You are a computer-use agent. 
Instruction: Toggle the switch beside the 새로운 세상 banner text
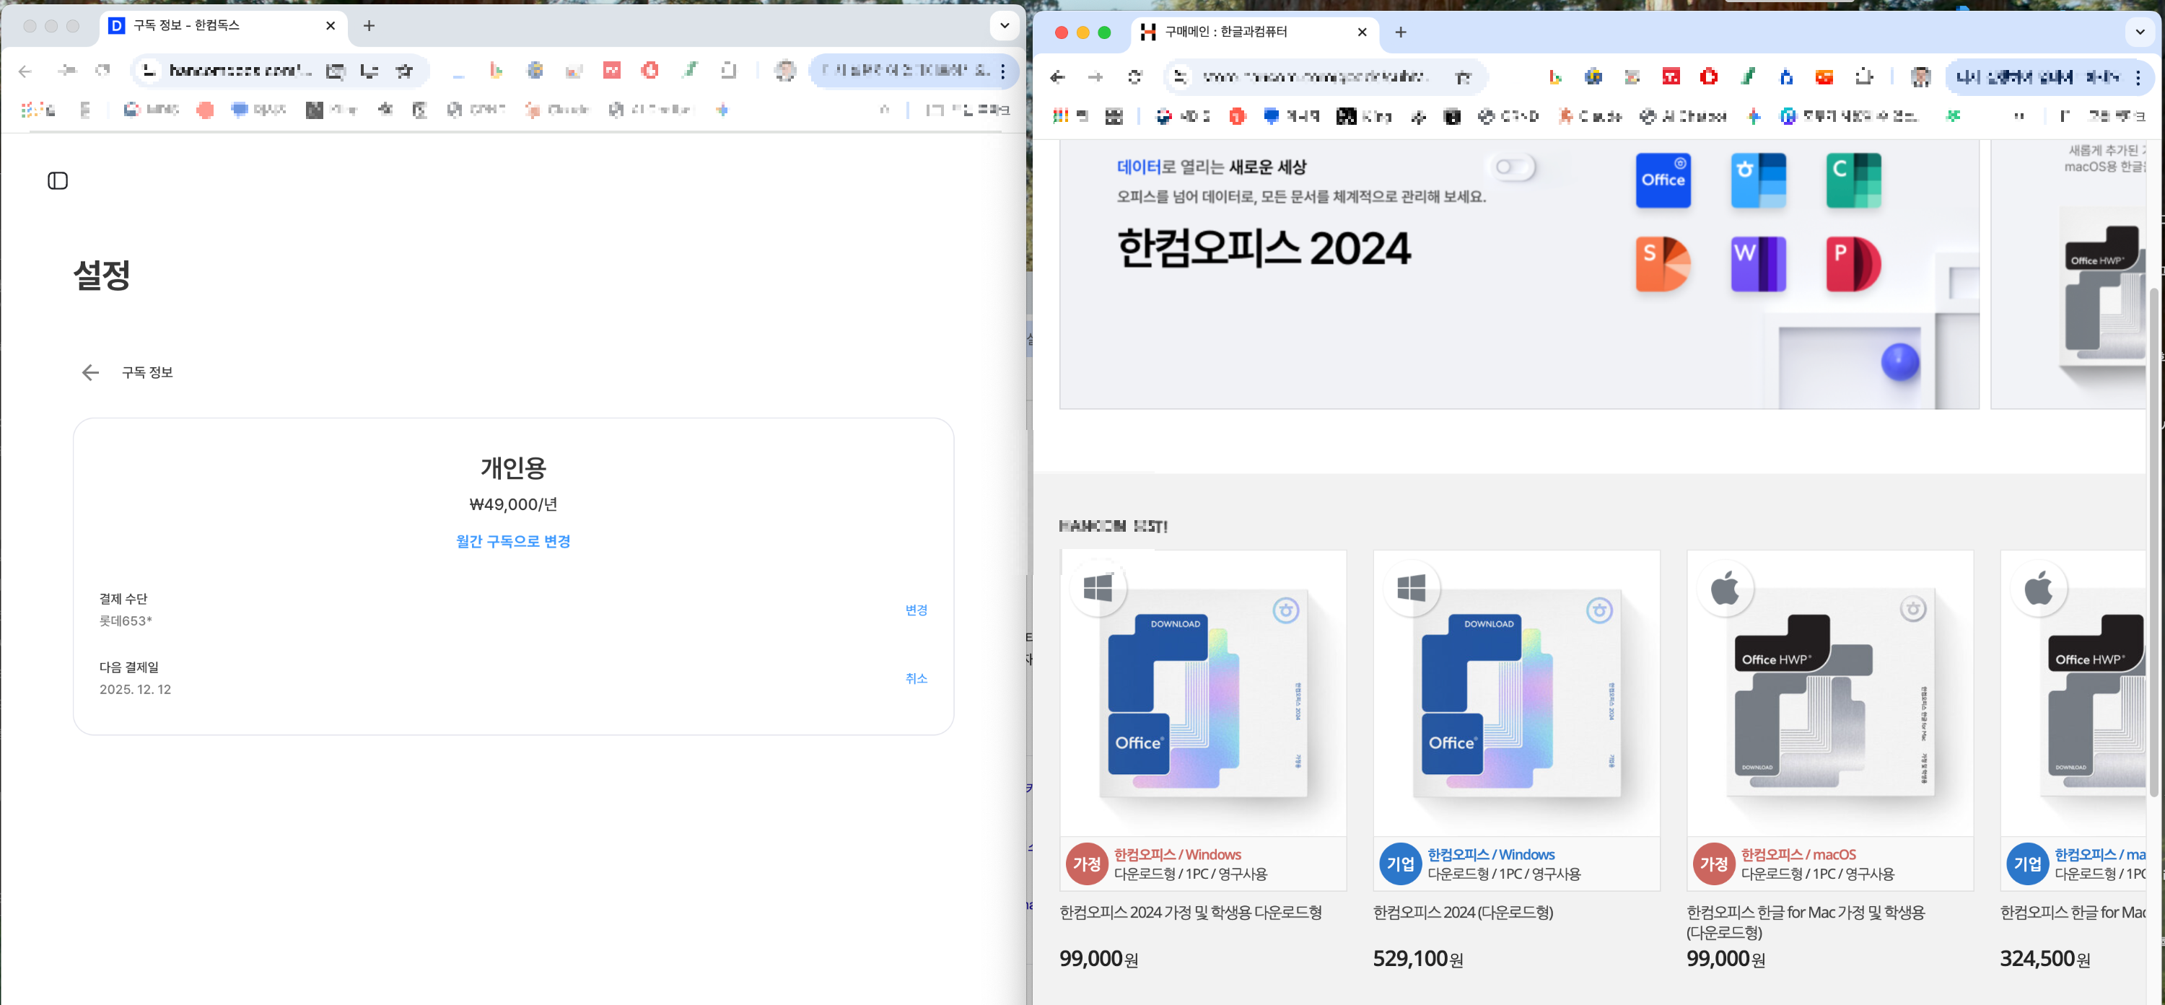pyautogui.click(x=1513, y=167)
